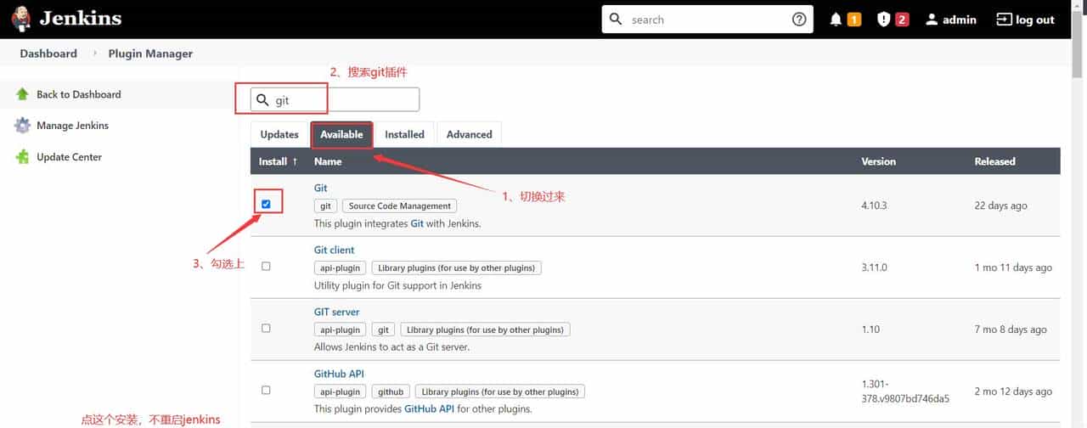Sort by the Install column header
Screen dimensions: 1087x428
tap(279, 161)
